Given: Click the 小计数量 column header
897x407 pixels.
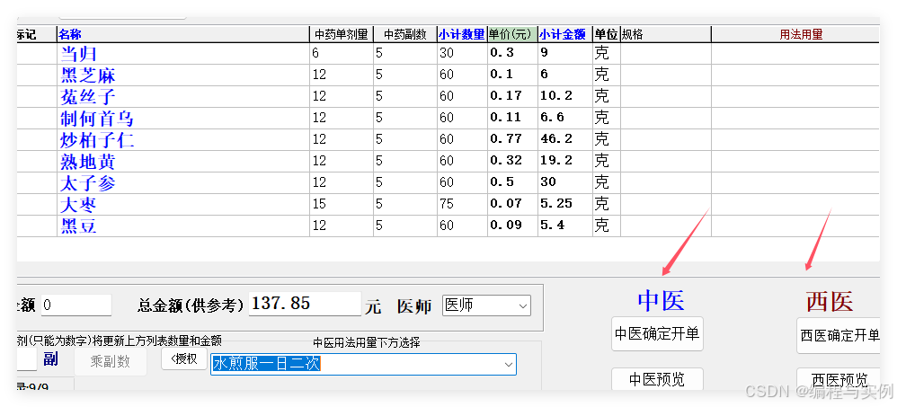Looking at the screenshot, I should 462,34.
